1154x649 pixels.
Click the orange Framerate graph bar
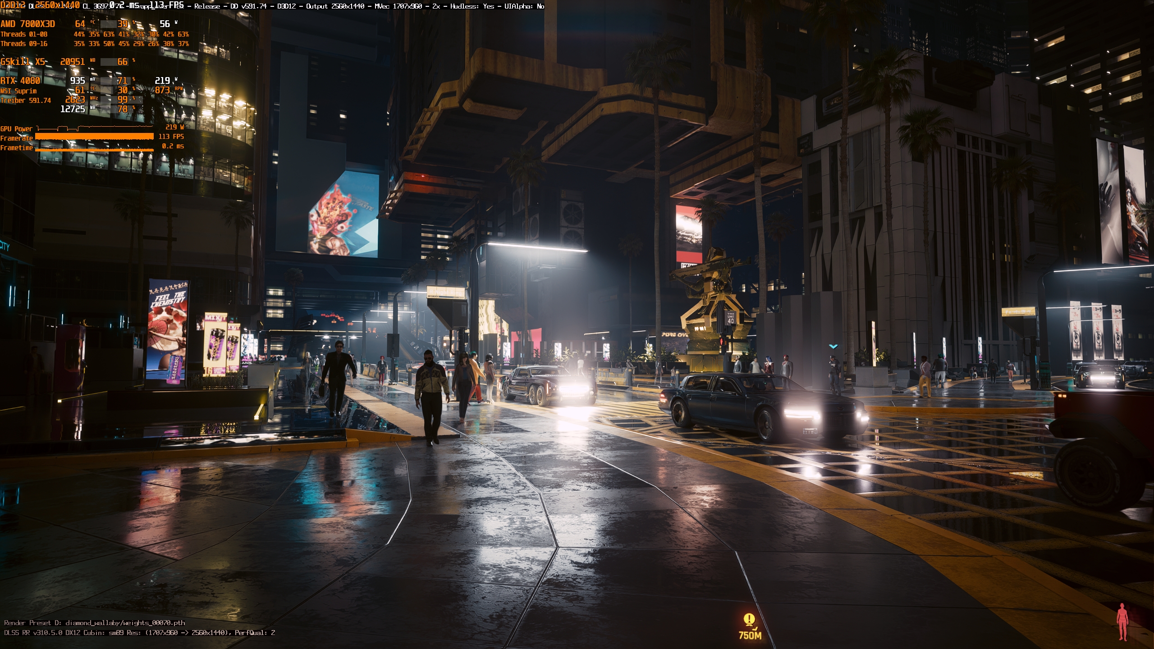point(95,137)
